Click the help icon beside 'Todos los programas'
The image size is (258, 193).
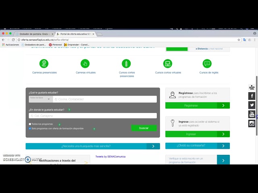coord(59,125)
